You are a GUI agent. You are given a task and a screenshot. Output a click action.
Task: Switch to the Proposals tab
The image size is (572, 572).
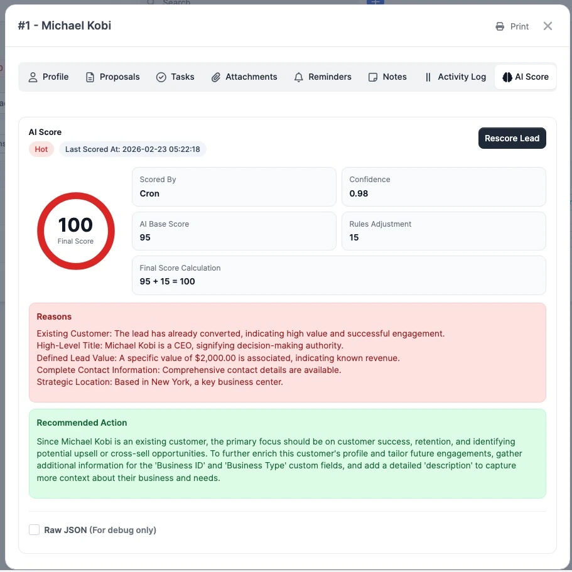113,77
